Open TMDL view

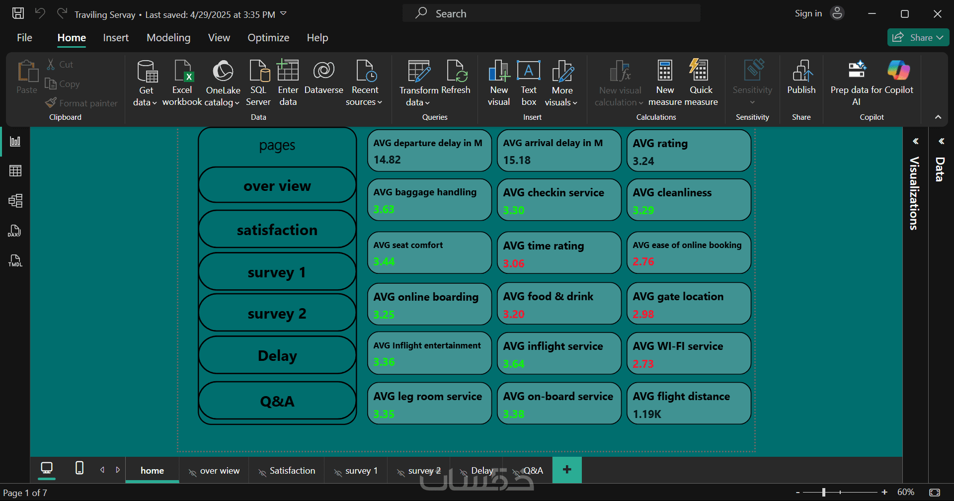tap(15, 260)
